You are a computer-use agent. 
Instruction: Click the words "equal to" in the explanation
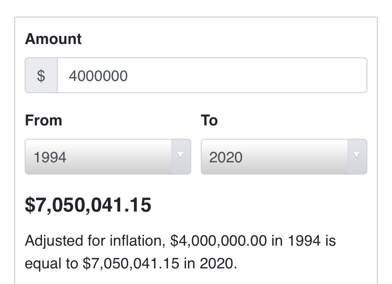click(x=52, y=263)
